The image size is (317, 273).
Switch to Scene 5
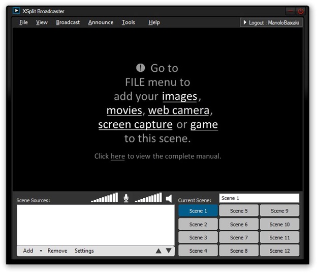point(239,211)
